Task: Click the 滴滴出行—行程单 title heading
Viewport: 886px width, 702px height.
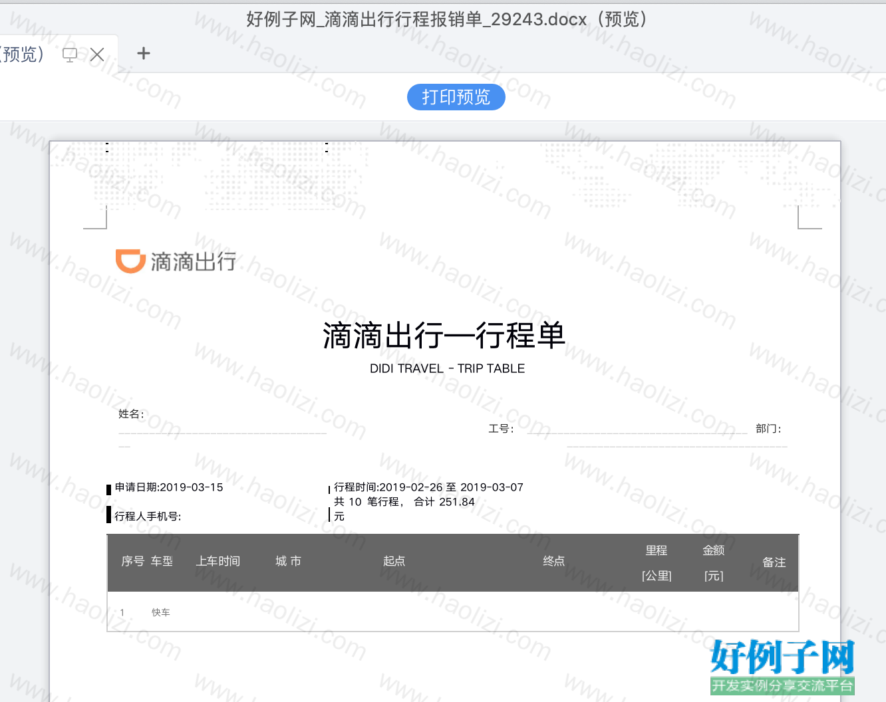Action: (444, 335)
